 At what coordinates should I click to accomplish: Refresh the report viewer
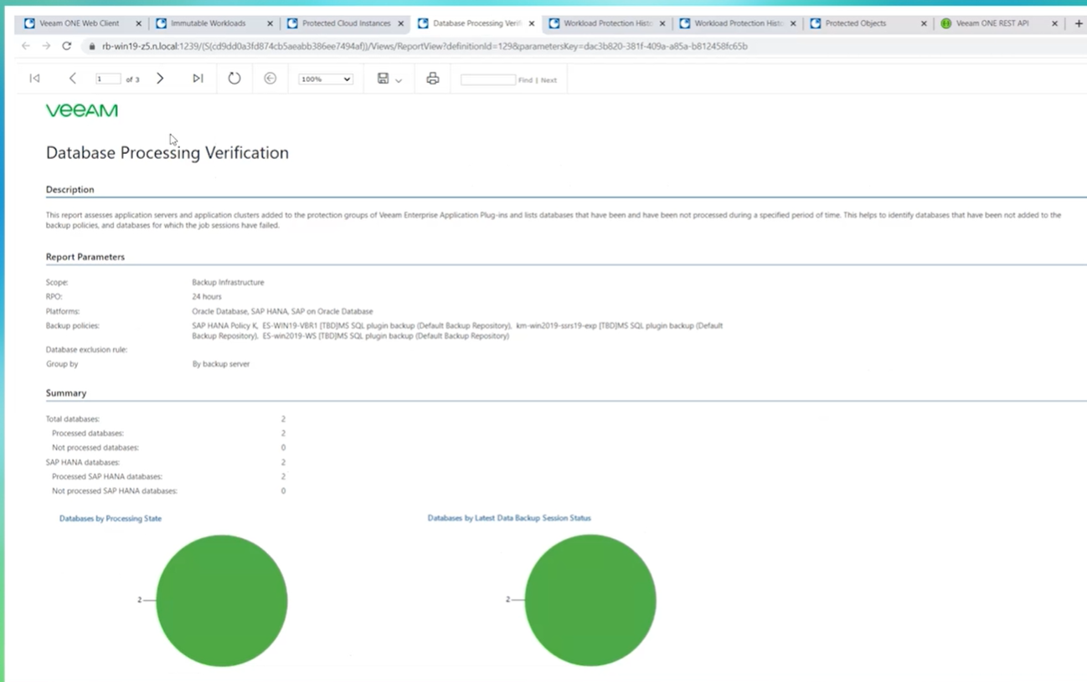[234, 79]
